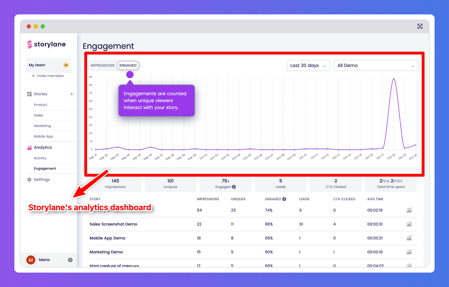Click the macOS yellow minimize button
Viewport: 449px width, 287px height.
[36, 26]
